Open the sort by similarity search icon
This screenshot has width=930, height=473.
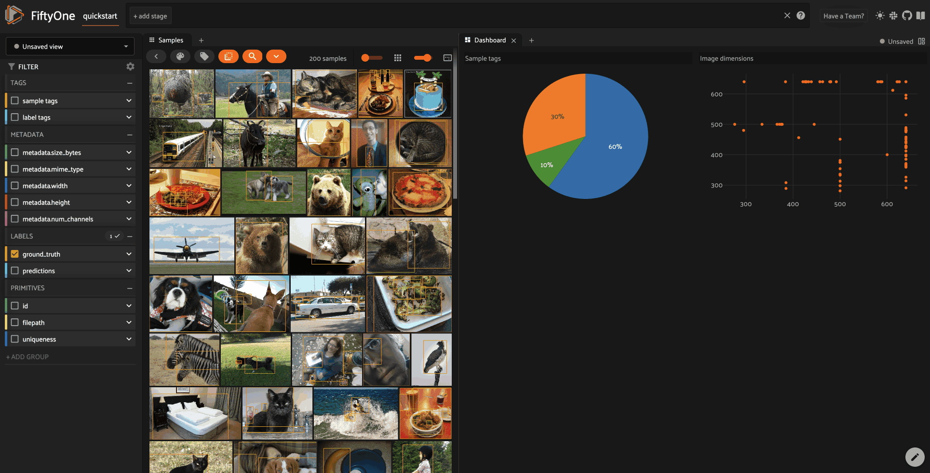(252, 57)
